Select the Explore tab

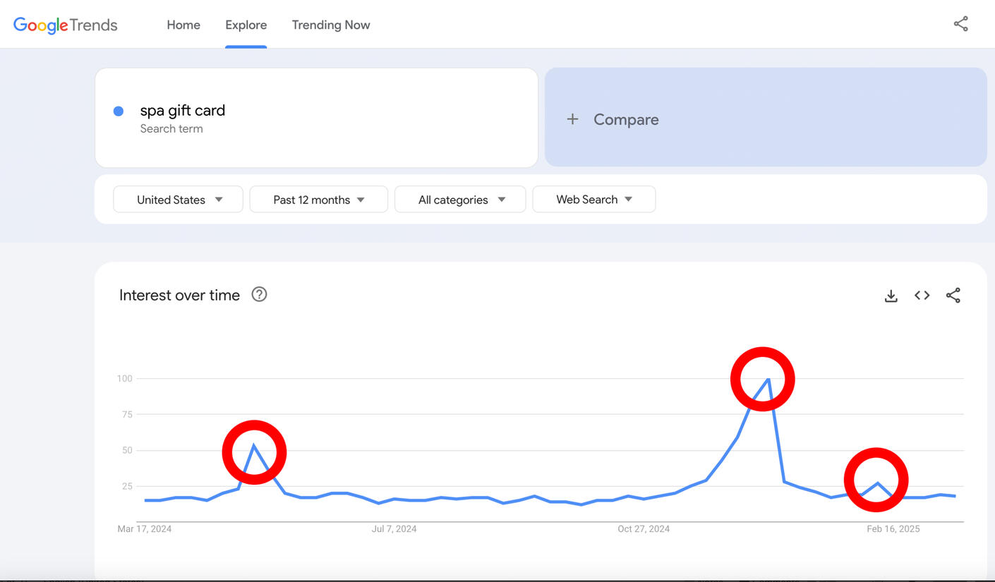point(246,25)
